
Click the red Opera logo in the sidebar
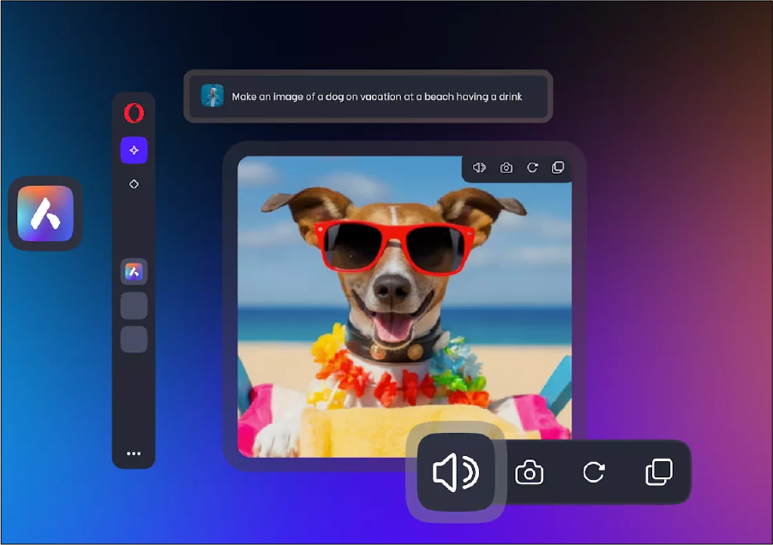[x=134, y=113]
